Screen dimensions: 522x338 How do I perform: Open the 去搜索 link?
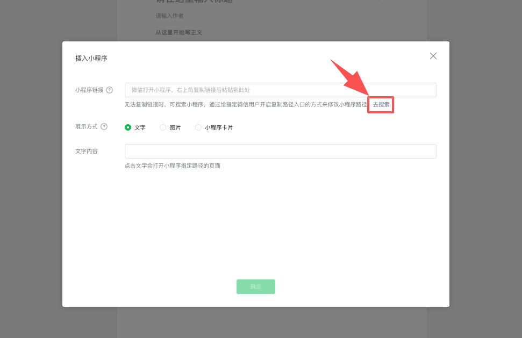[381, 104]
